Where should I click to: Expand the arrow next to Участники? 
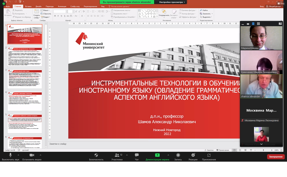127,155
